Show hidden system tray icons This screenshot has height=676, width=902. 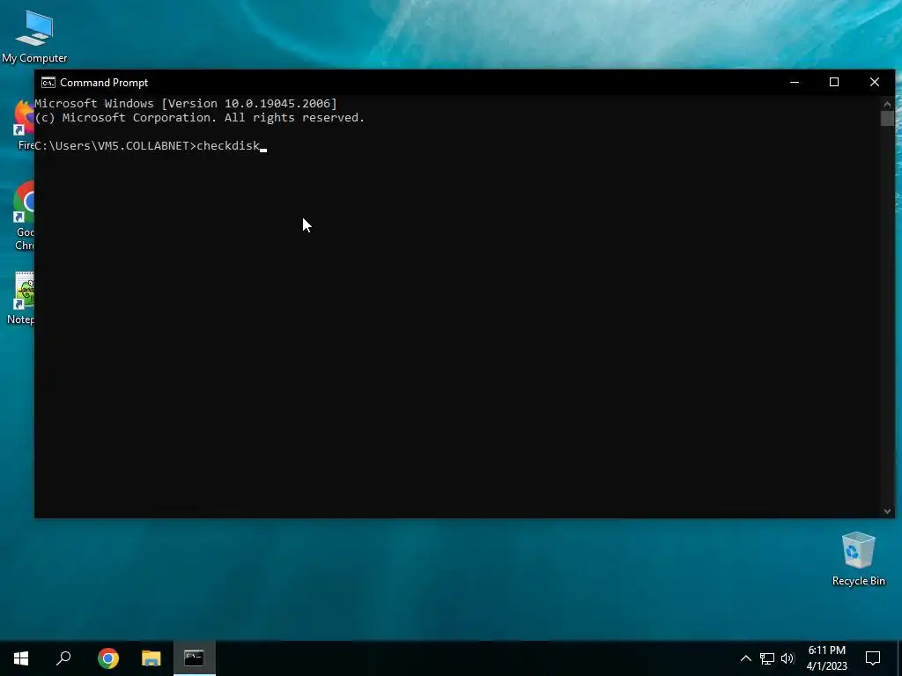[x=745, y=658]
